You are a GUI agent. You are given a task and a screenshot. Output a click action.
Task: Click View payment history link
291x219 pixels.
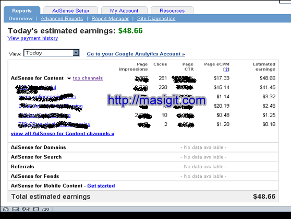pyautogui.click(x=33, y=38)
